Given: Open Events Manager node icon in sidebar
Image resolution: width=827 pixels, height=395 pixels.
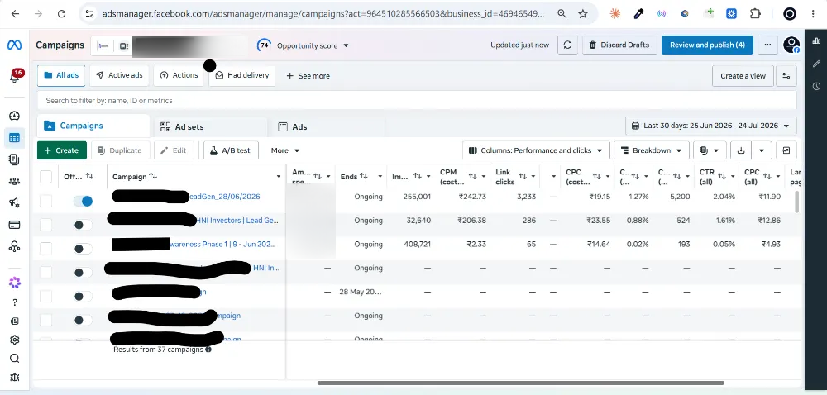Looking at the screenshot, I should pos(14,246).
